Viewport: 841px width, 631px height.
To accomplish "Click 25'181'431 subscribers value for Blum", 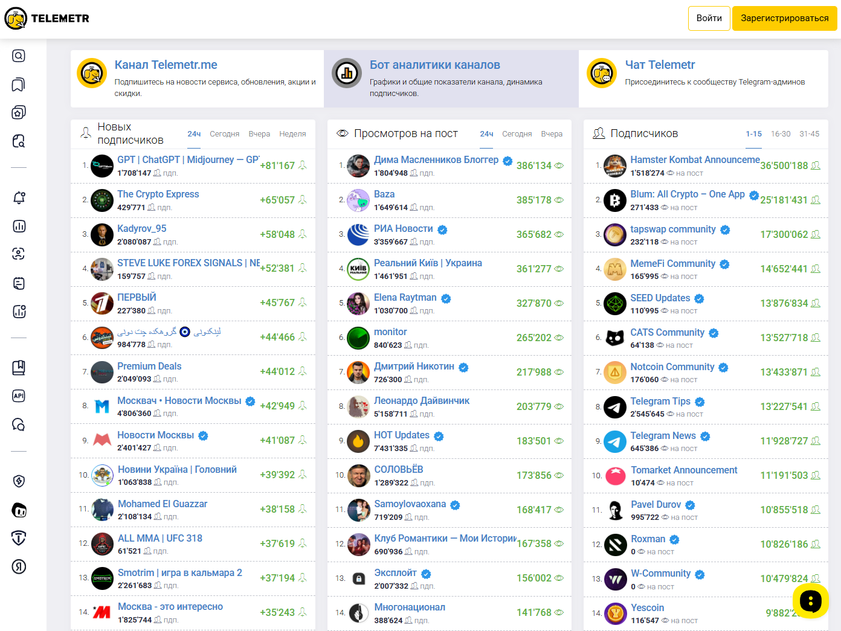I will (x=784, y=200).
